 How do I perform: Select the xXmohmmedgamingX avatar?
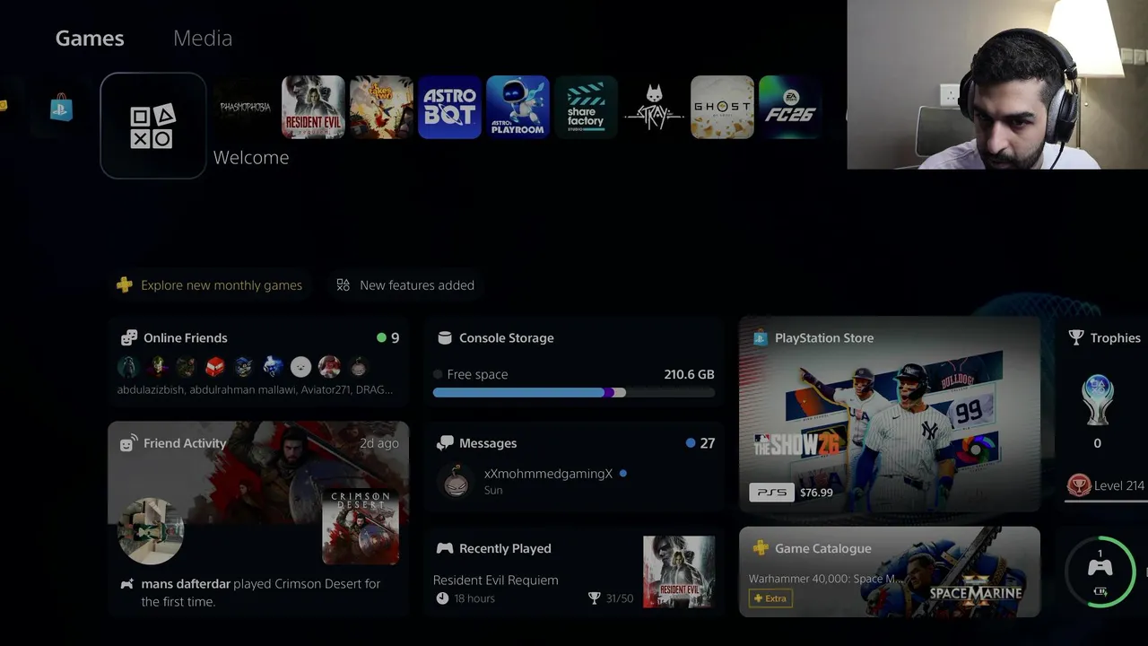pos(456,481)
